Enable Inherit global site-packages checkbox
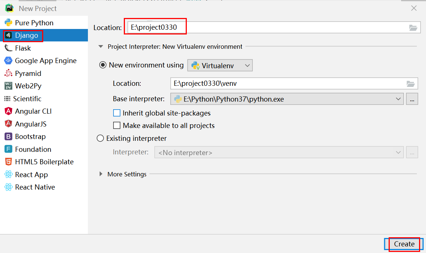Image resolution: width=426 pixels, height=253 pixels. (x=116, y=113)
